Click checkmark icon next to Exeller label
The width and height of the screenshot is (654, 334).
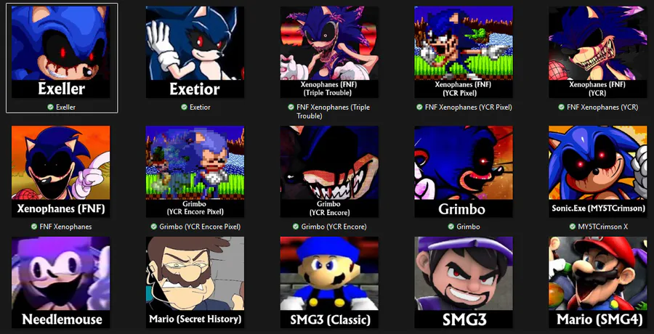coord(50,107)
